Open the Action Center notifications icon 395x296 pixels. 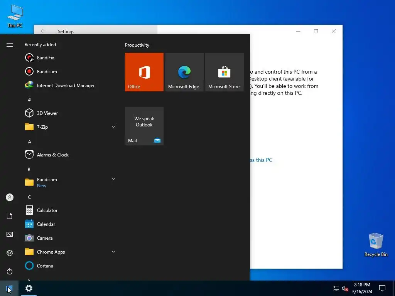tap(382, 288)
